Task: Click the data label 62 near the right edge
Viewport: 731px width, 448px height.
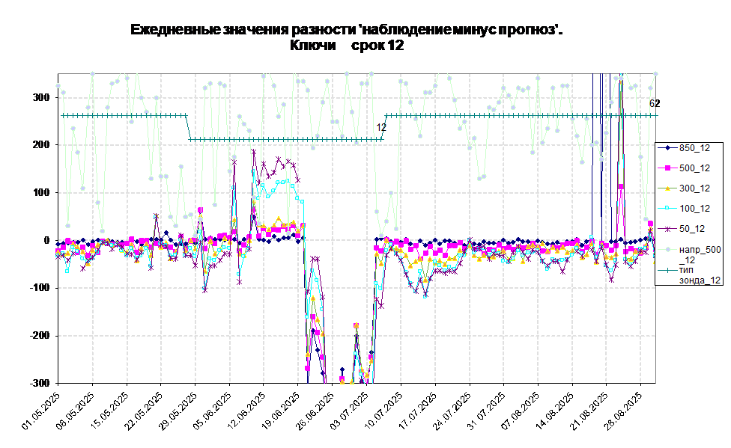Action: [652, 104]
